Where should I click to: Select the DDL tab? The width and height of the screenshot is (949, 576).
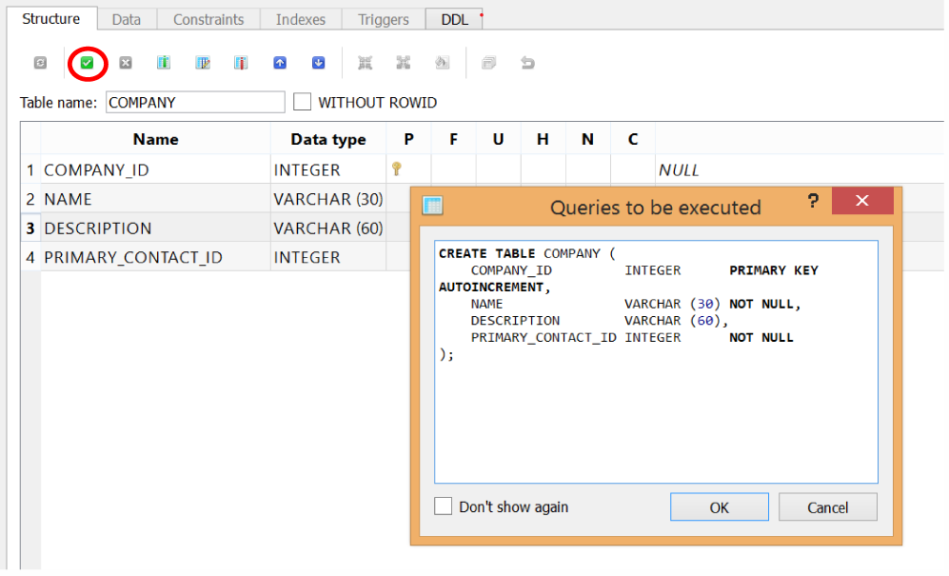tap(454, 19)
